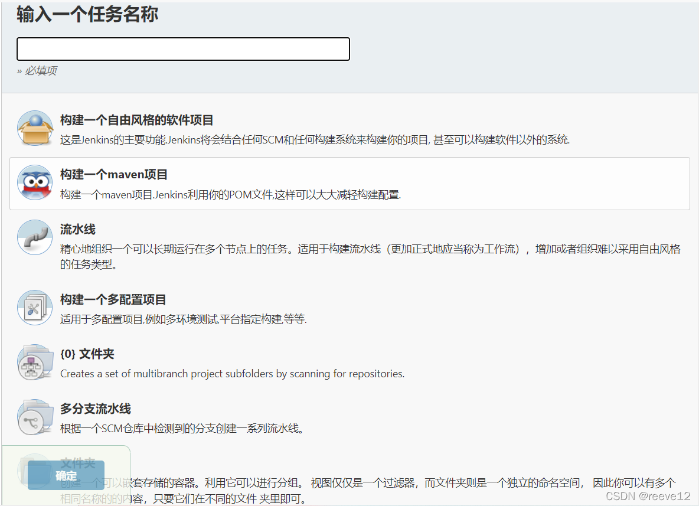Click the folder description mentioning 独立的命名空间
Viewport: 699px width, 506px height.
pos(368,491)
